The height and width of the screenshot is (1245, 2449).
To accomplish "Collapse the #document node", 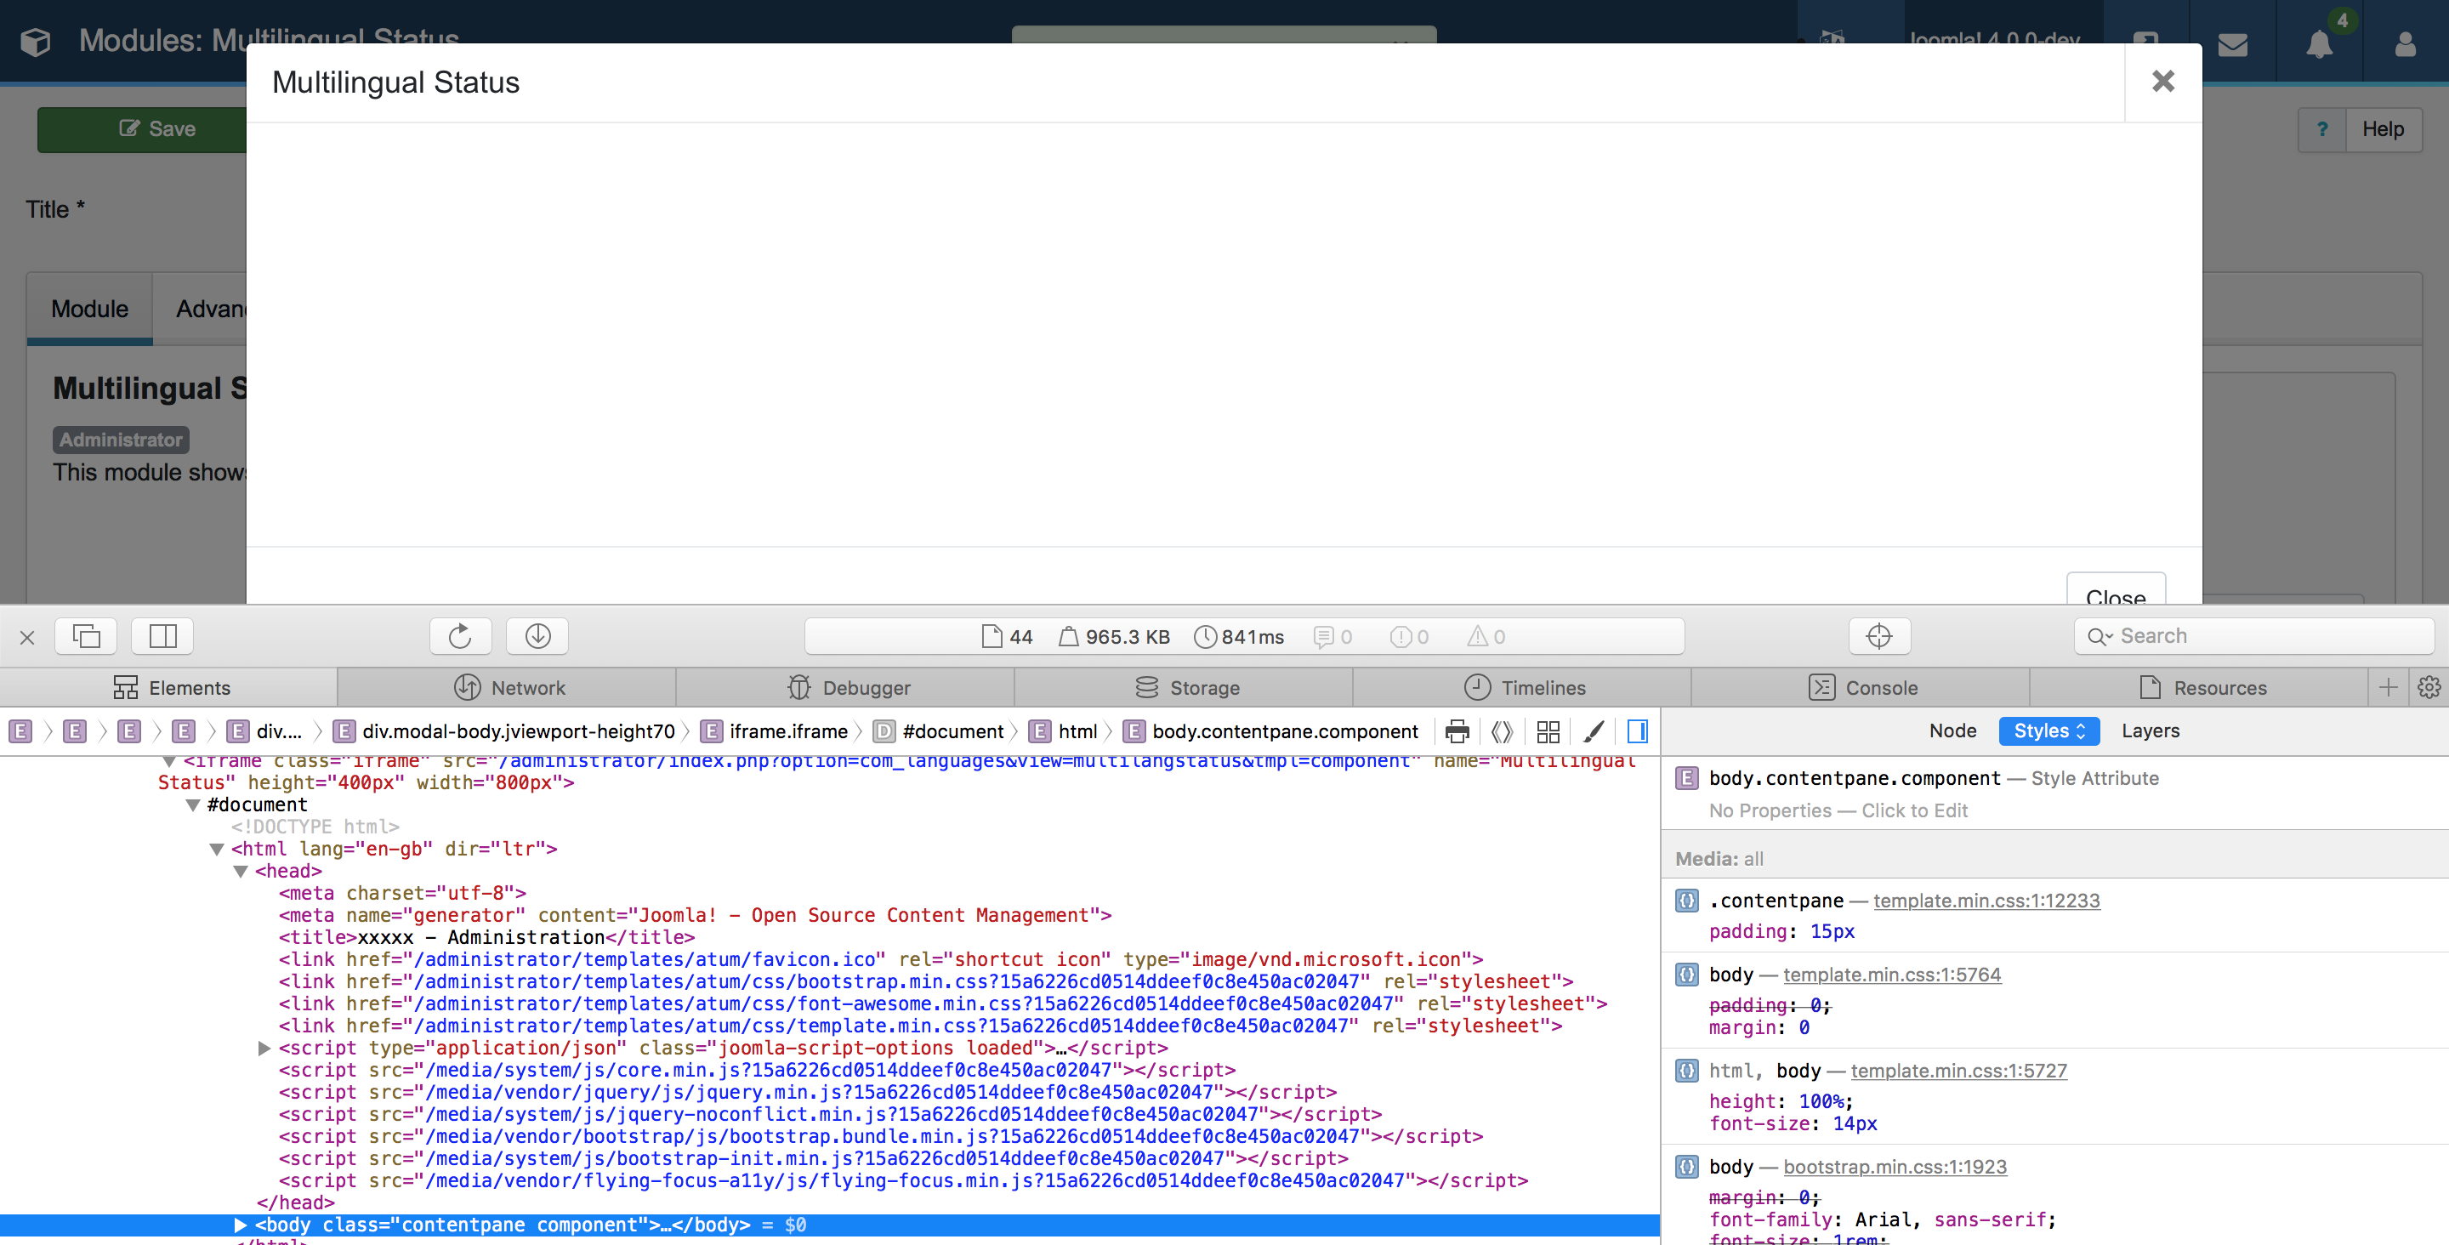I will pos(192,805).
